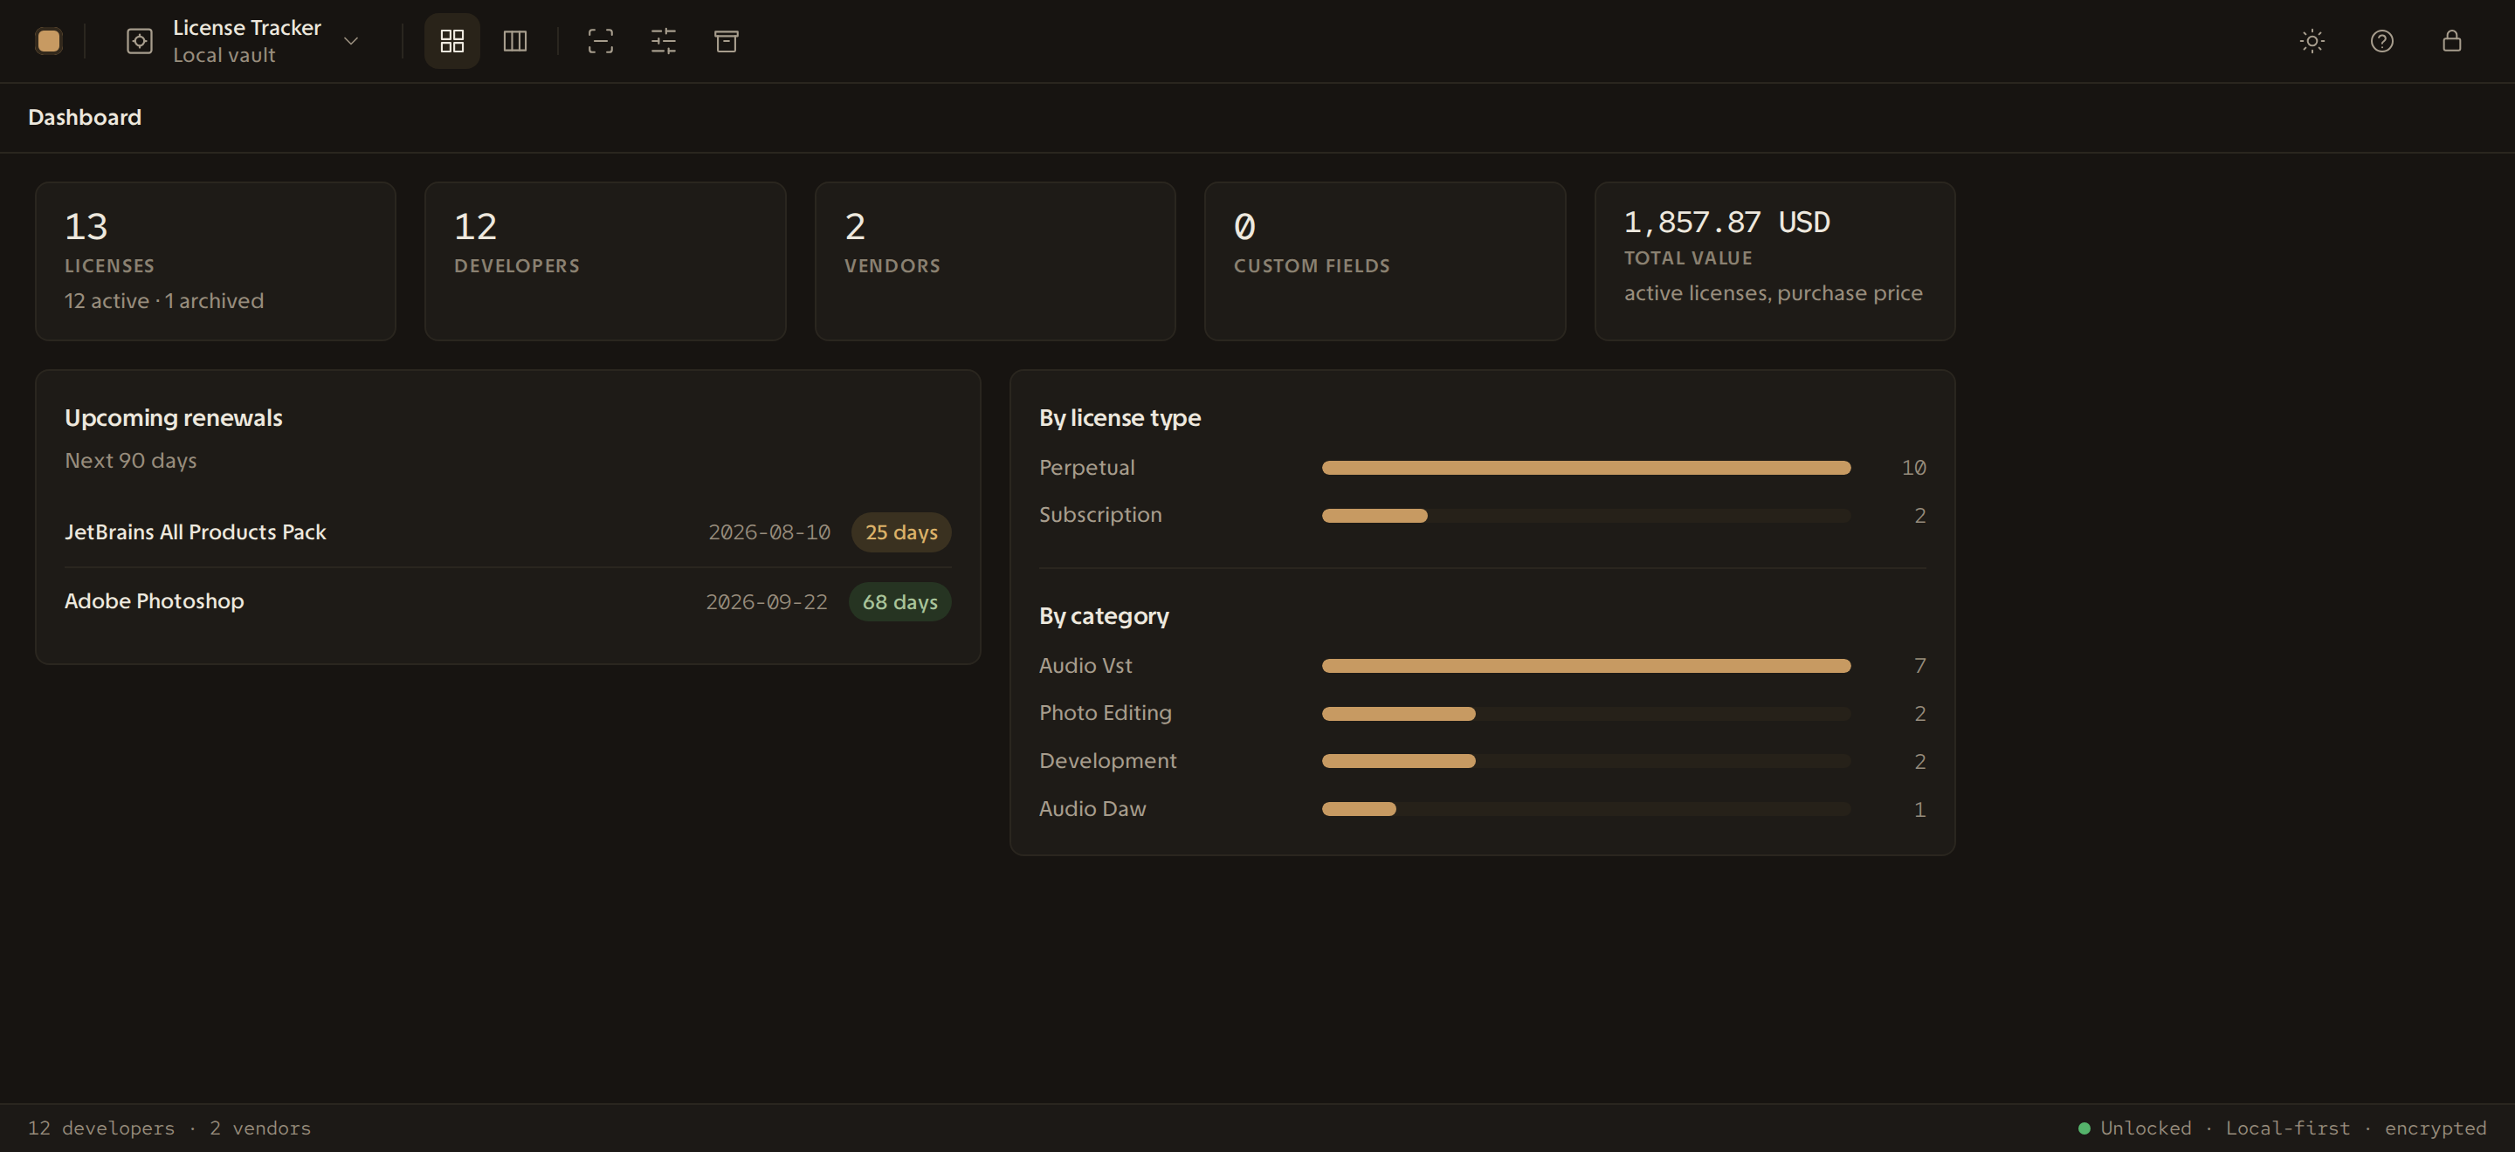The width and height of the screenshot is (2515, 1152).
Task: Select the Audio Vst label
Action: pos(1085,665)
